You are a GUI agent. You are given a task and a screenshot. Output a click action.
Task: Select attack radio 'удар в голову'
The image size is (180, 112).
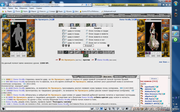66,31
